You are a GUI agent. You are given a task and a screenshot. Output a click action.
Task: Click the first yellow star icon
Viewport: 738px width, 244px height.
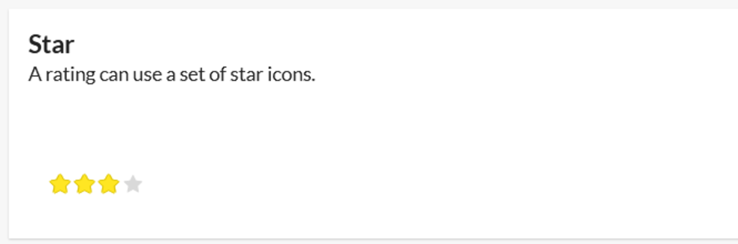59,184
